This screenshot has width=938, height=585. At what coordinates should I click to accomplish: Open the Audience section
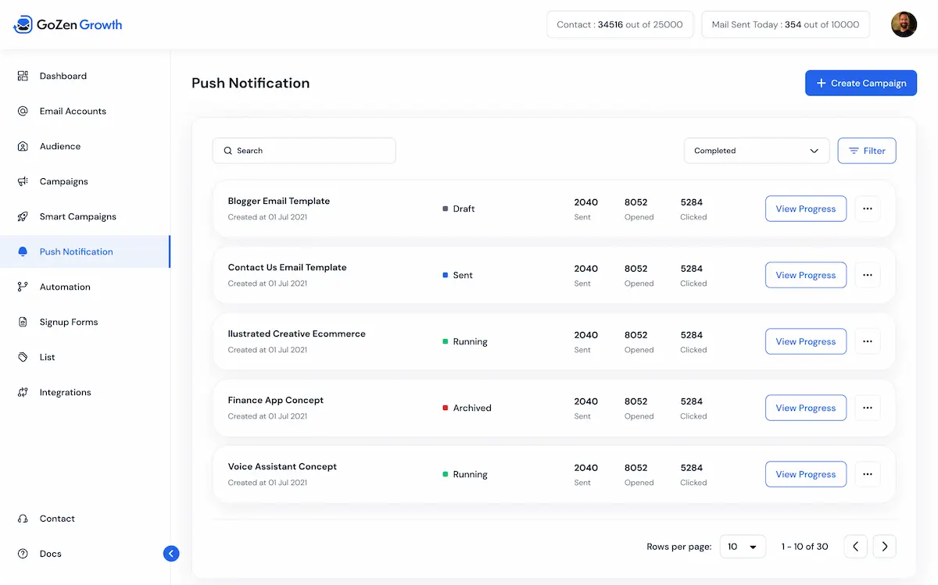point(59,146)
